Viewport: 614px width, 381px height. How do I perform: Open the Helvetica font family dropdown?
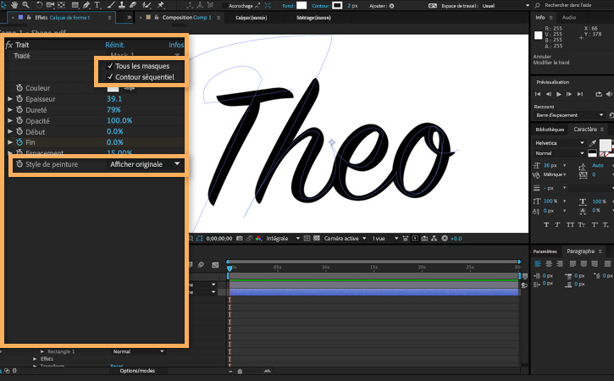point(560,143)
